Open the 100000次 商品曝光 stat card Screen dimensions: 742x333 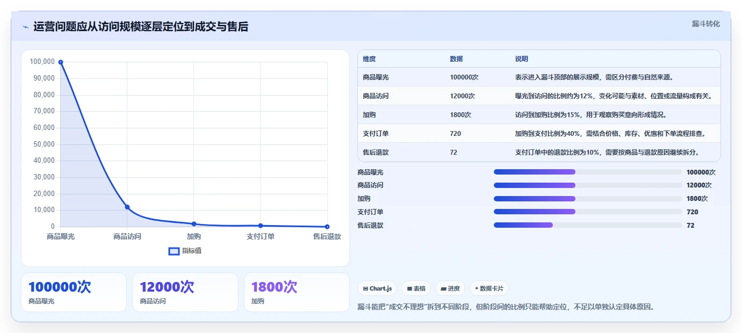(74, 292)
